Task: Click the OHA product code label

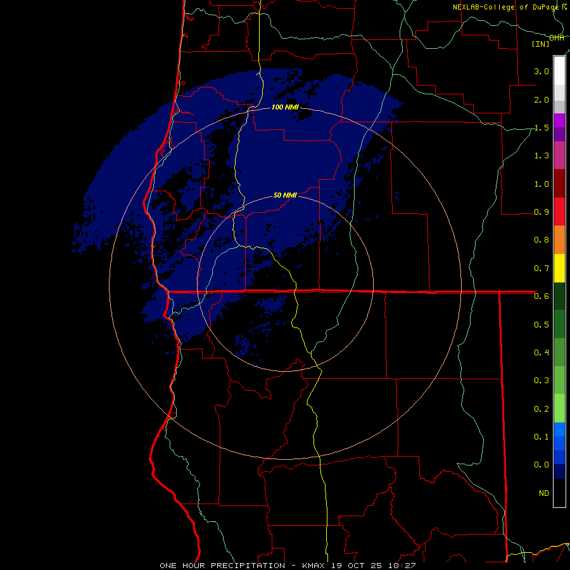Action: tap(557, 38)
